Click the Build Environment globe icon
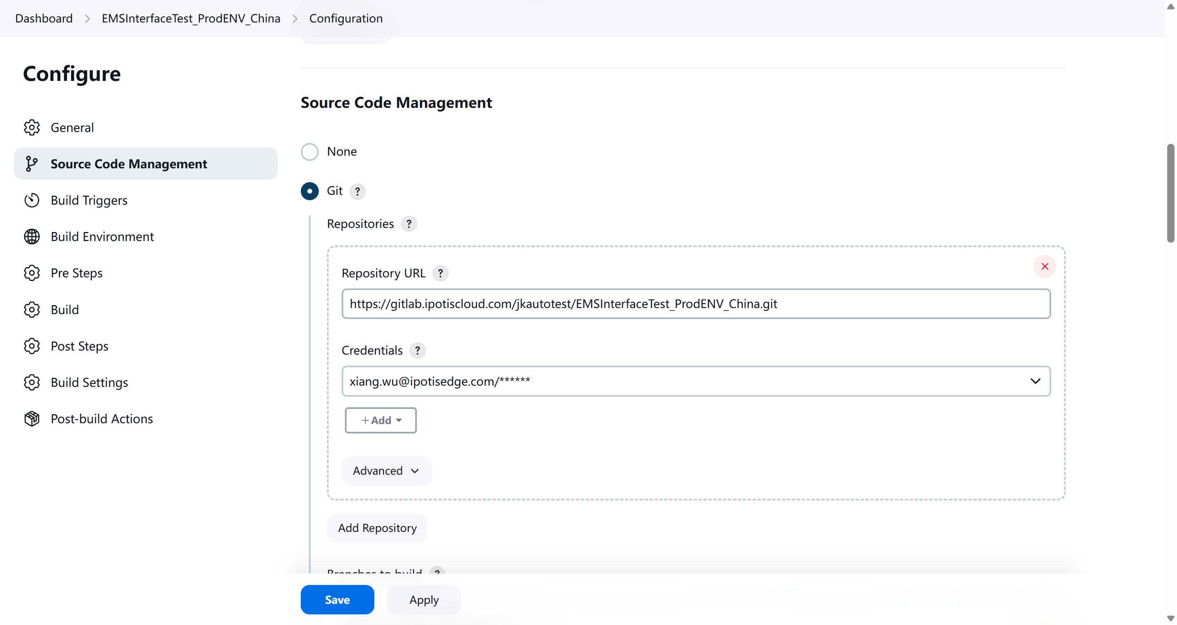1177x625 pixels. pyautogui.click(x=31, y=237)
